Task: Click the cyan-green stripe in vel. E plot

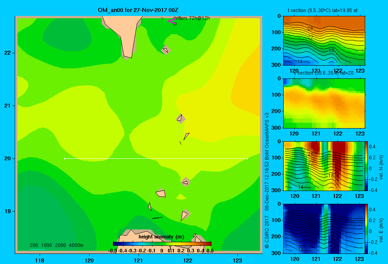Action: coord(326,228)
